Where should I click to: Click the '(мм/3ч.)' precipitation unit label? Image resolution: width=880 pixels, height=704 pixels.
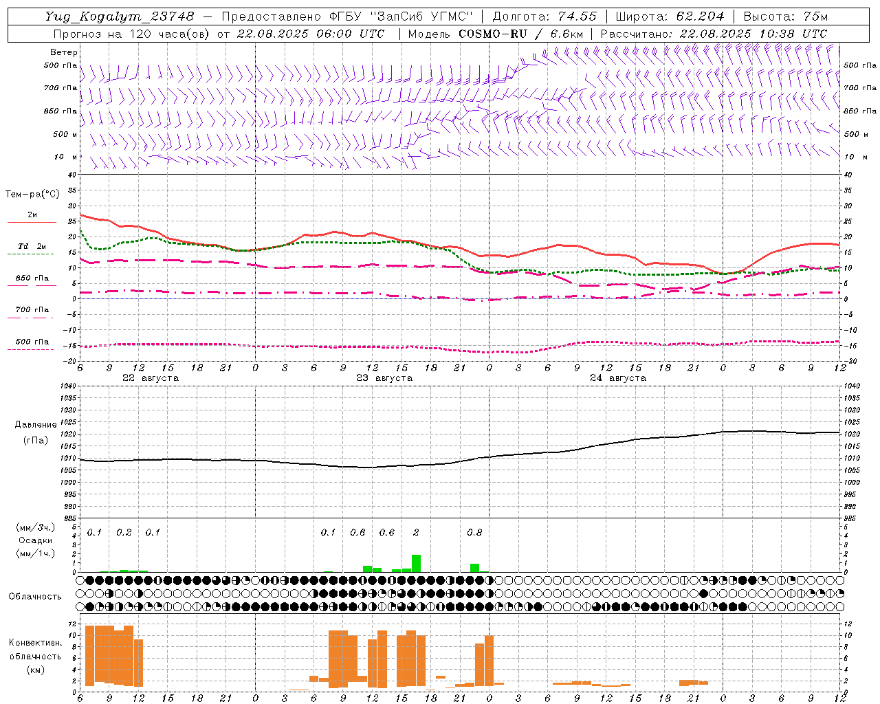[x=36, y=527]
